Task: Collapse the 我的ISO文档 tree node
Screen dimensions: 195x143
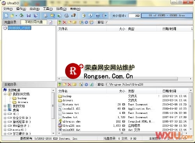Action: 5,94
